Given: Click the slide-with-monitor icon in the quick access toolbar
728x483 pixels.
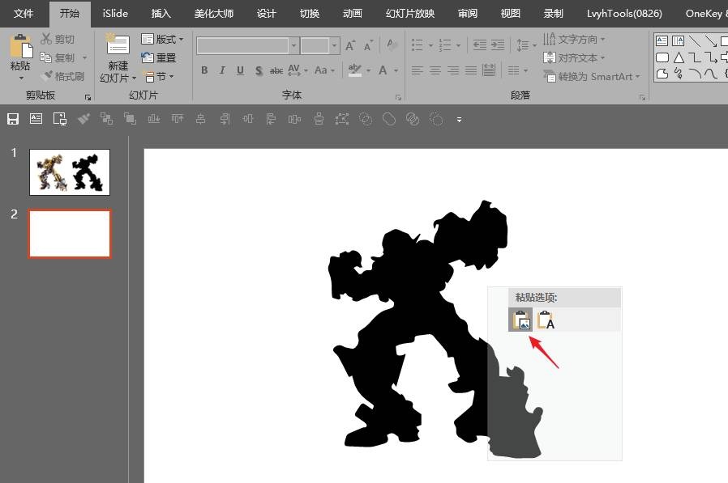Looking at the screenshot, I should [60, 119].
